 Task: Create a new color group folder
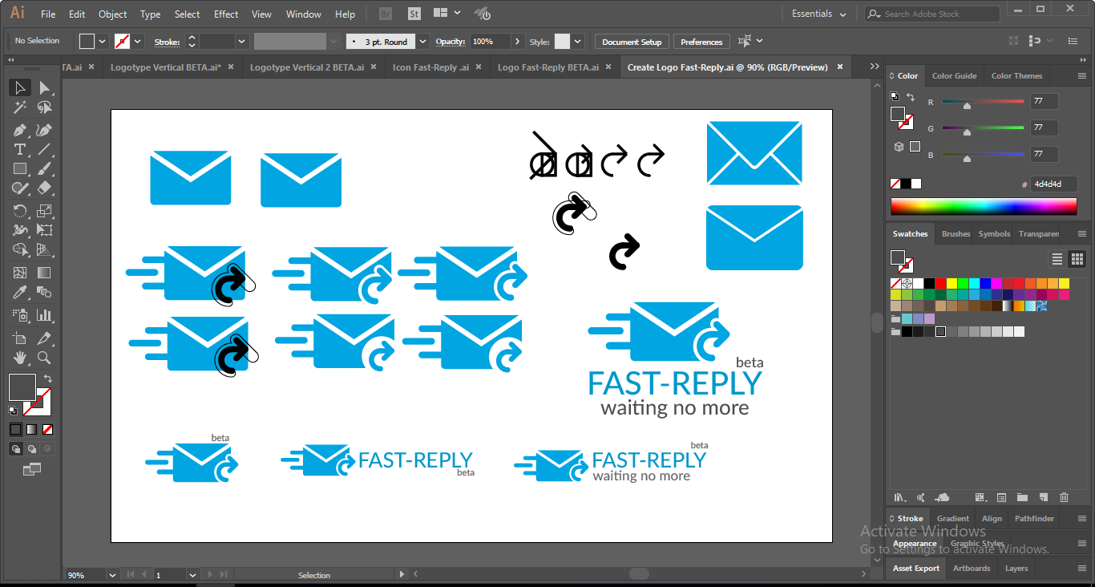[1022, 497]
